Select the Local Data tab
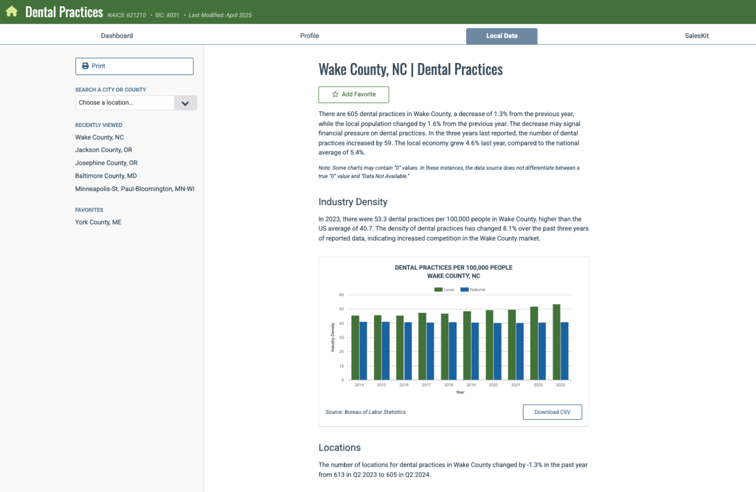 coord(501,36)
